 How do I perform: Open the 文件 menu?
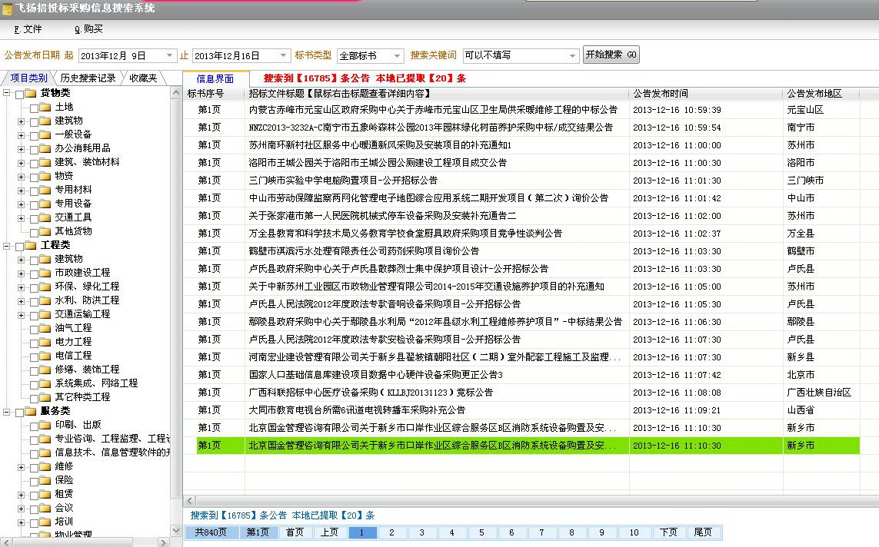click(28, 29)
